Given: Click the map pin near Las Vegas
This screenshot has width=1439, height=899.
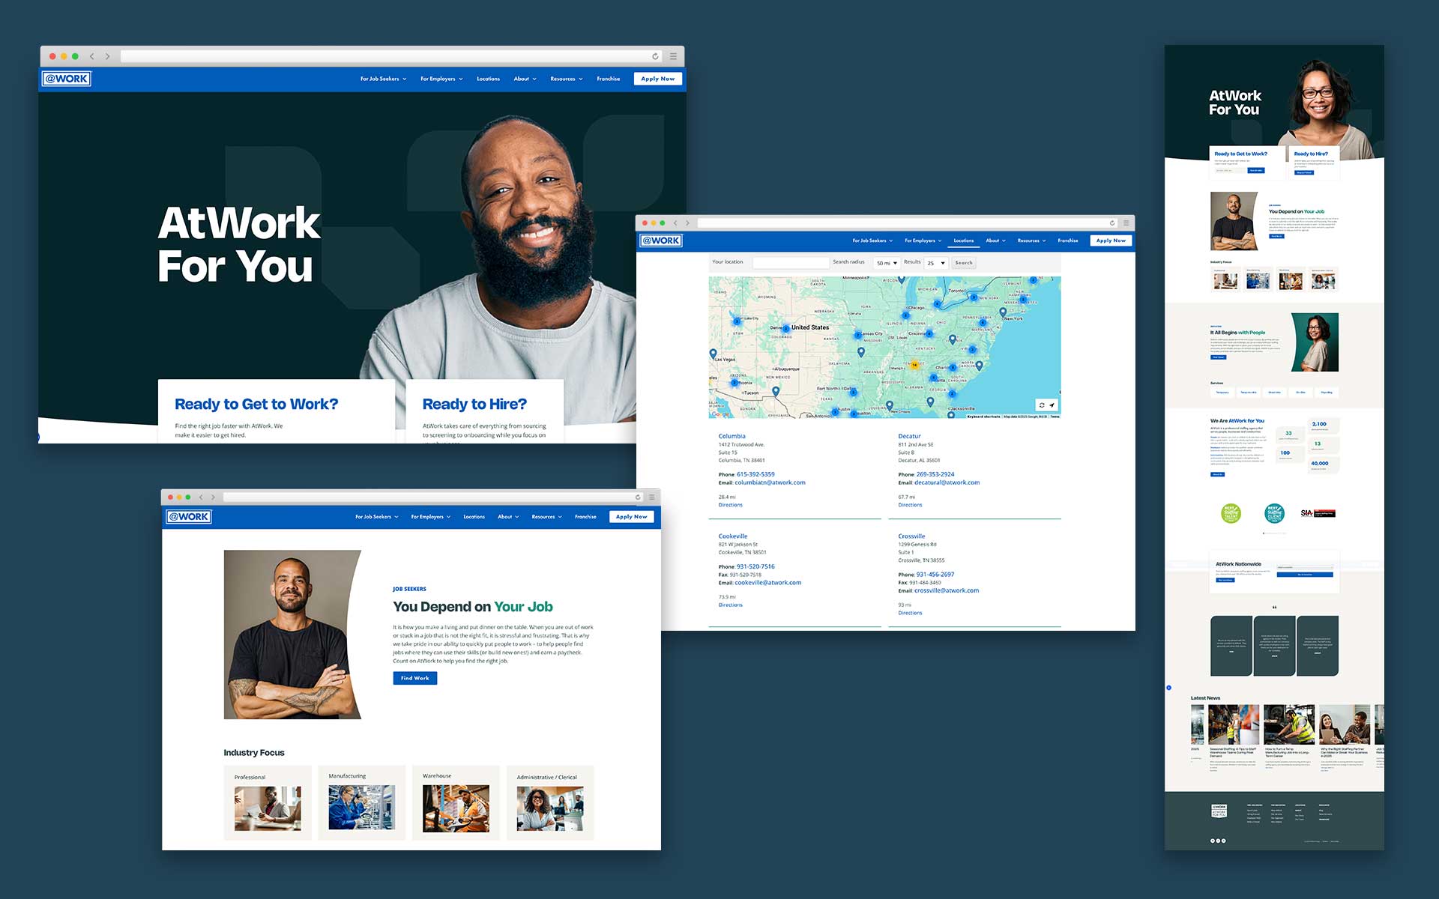Looking at the screenshot, I should 713,354.
